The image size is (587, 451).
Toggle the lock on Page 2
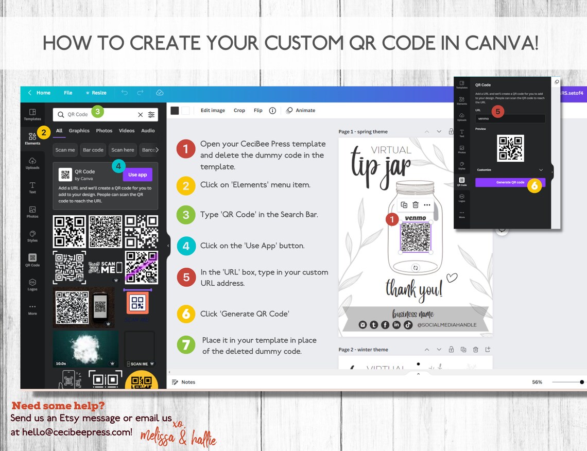click(451, 349)
